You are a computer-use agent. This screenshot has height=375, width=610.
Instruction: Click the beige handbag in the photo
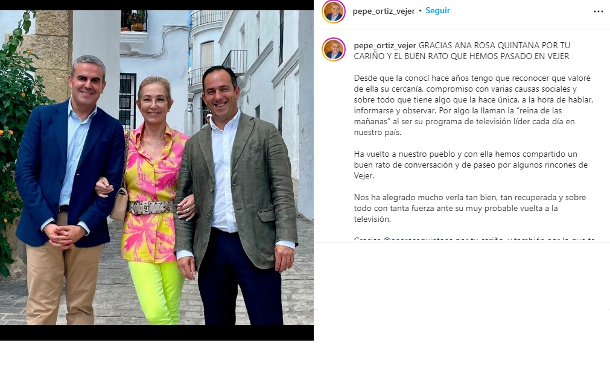point(119,203)
